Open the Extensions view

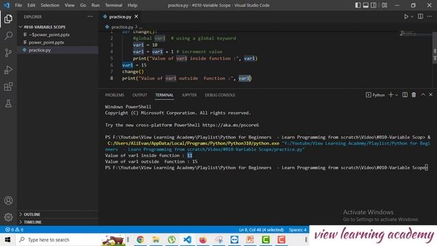(8, 87)
